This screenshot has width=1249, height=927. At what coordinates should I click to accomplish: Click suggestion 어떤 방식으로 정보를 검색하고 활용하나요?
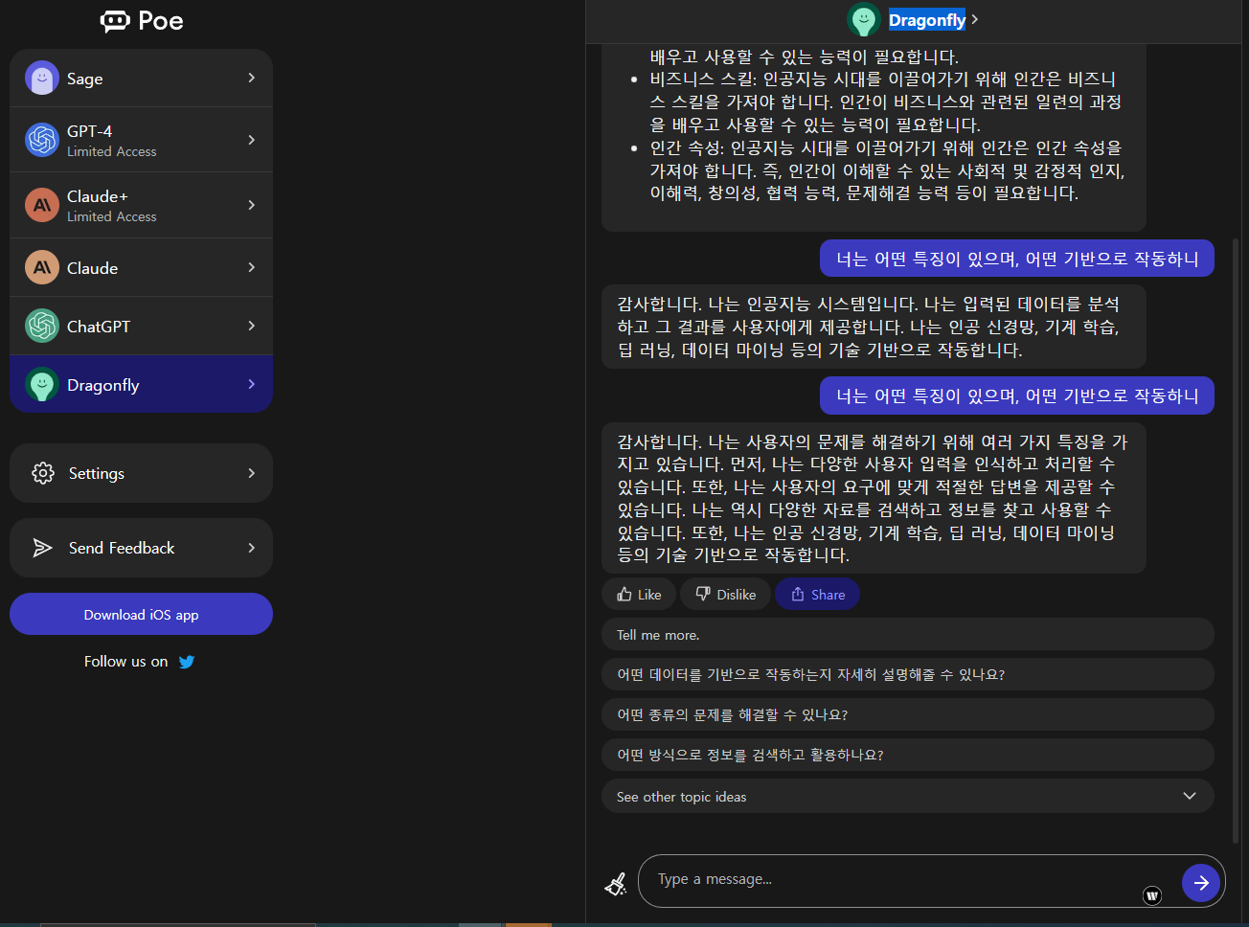[x=908, y=755]
